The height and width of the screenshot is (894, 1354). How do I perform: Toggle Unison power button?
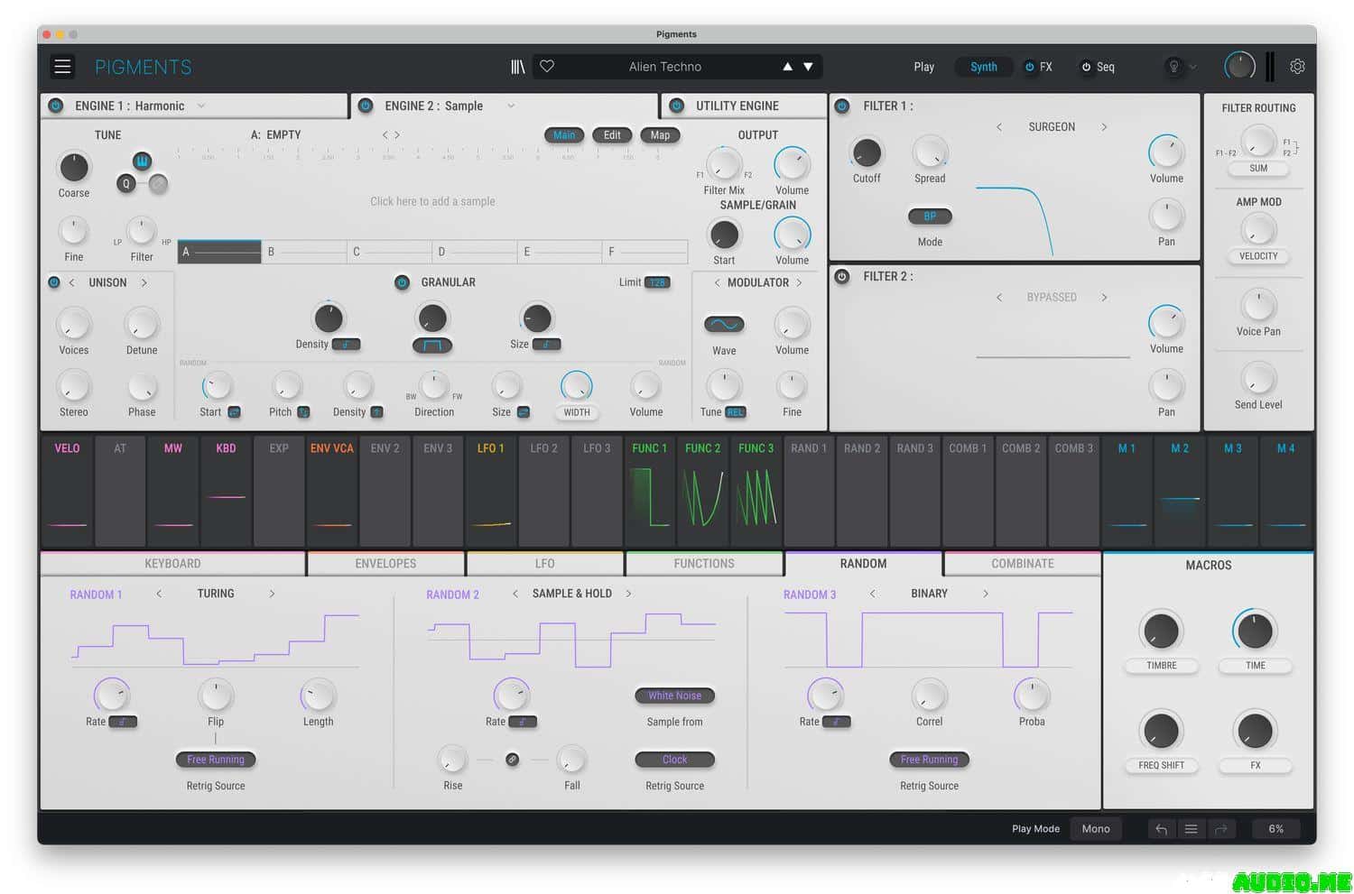54,282
